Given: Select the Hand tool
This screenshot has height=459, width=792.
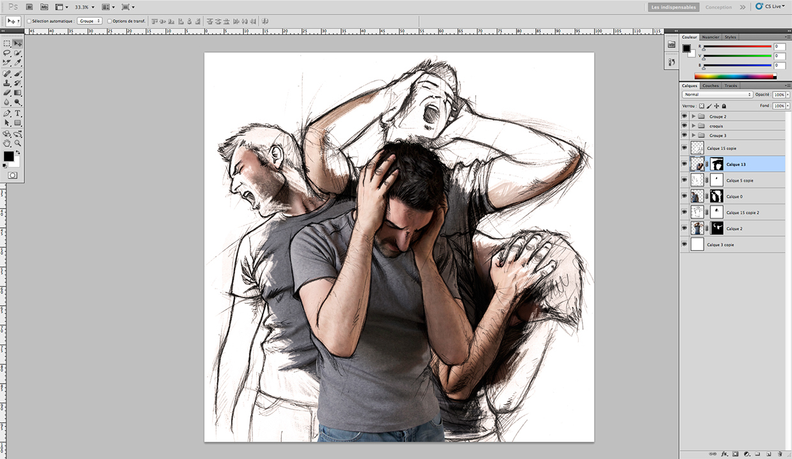Looking at the screenshot, I should pos(7,143).
